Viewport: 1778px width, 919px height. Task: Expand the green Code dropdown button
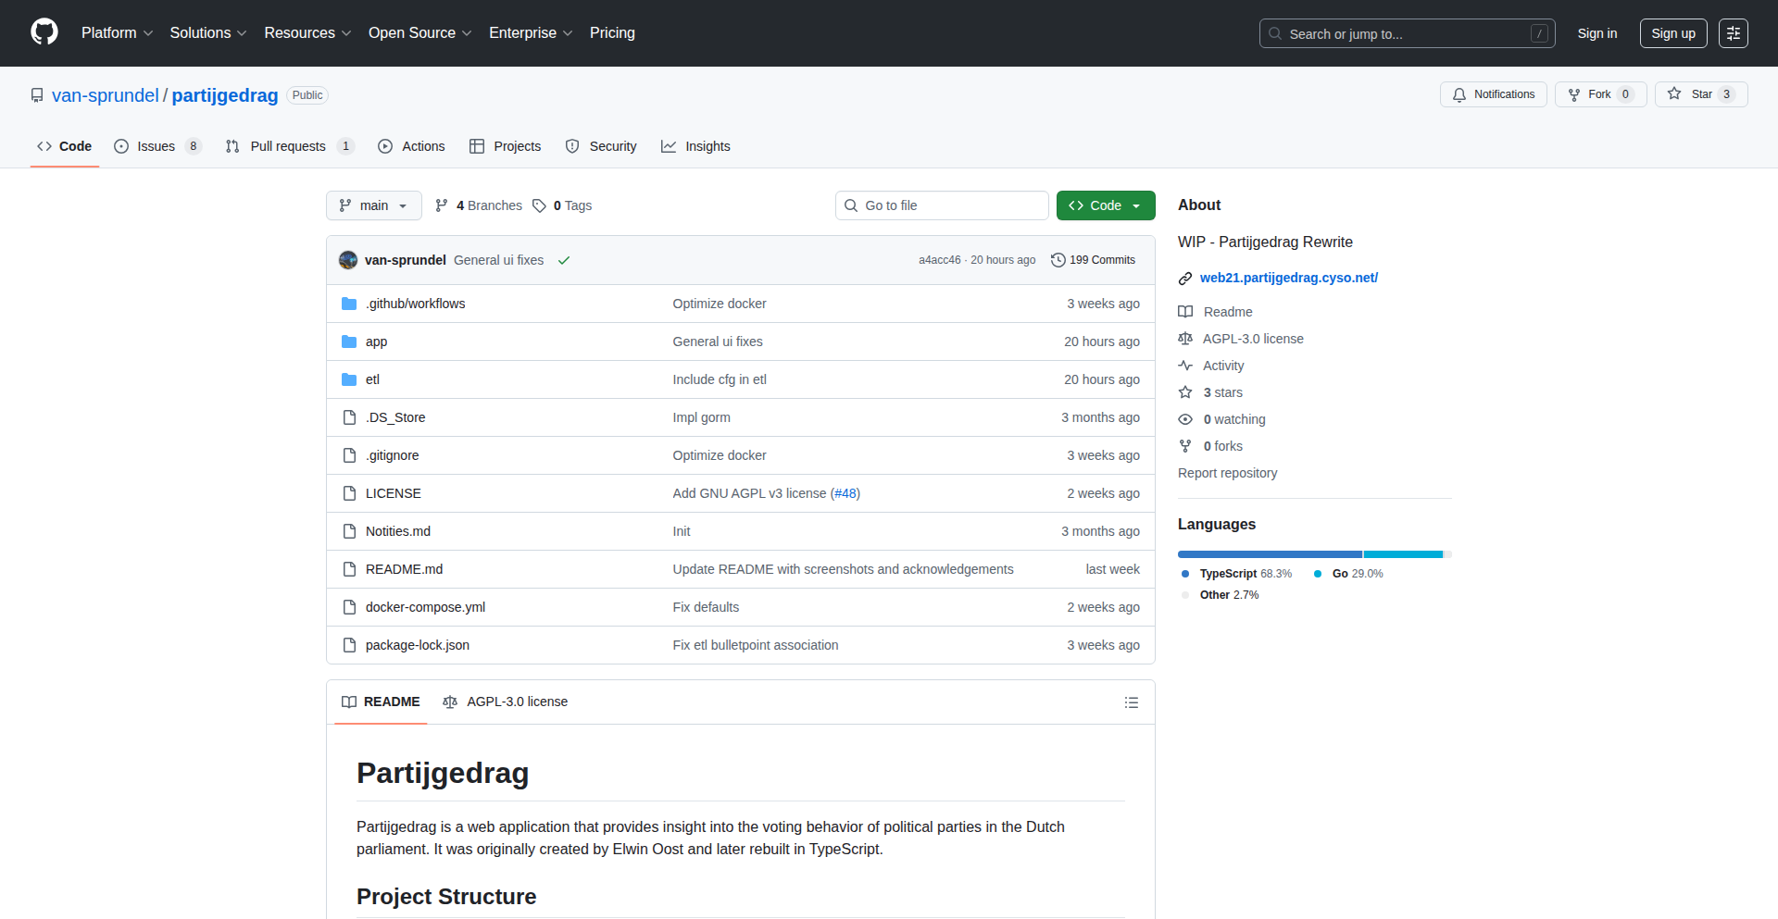[1105, 205]
